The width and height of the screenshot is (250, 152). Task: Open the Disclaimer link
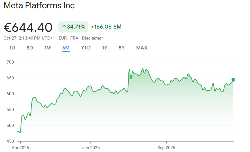(x=92, y=38)
